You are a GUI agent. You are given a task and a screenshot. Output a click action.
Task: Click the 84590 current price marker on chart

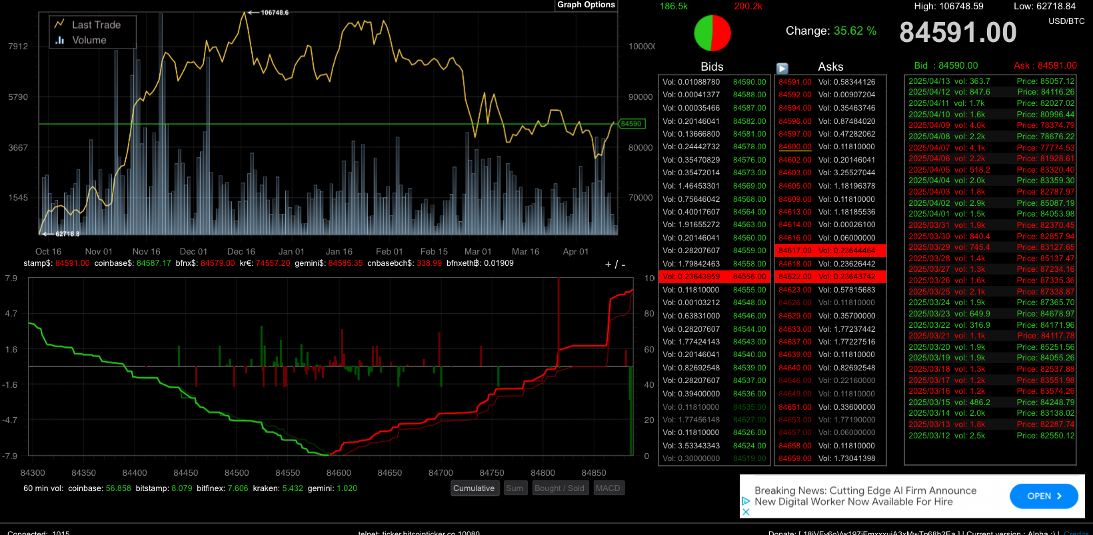pyautogui.click(x=631, y=123)
